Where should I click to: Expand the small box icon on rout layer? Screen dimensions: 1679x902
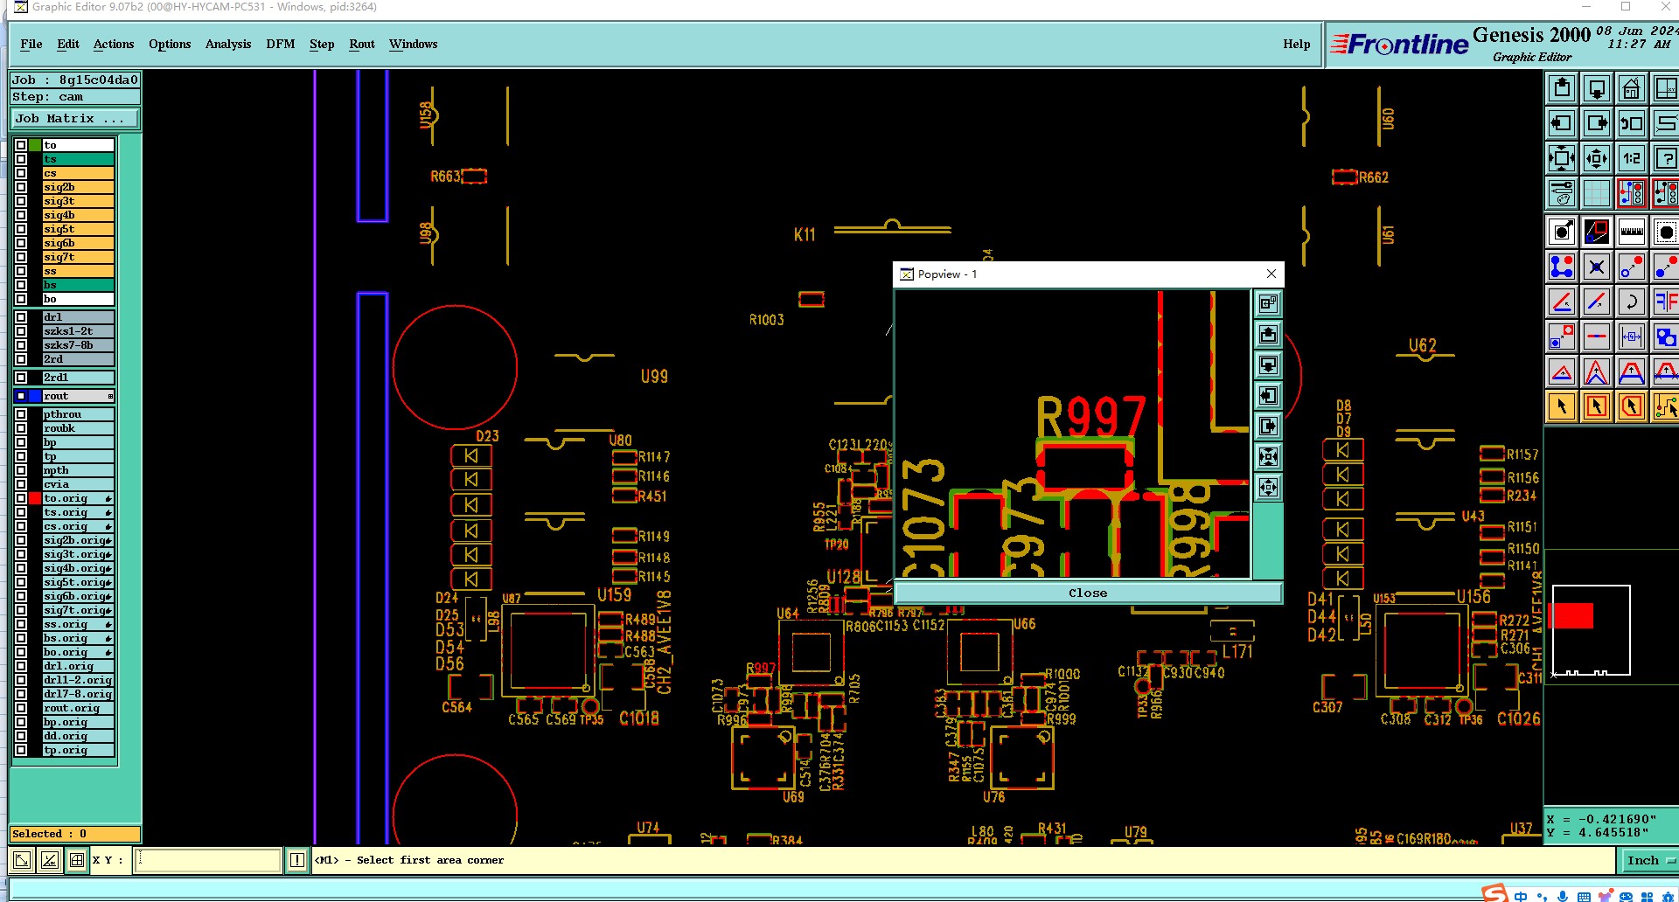tap(110, 396)
